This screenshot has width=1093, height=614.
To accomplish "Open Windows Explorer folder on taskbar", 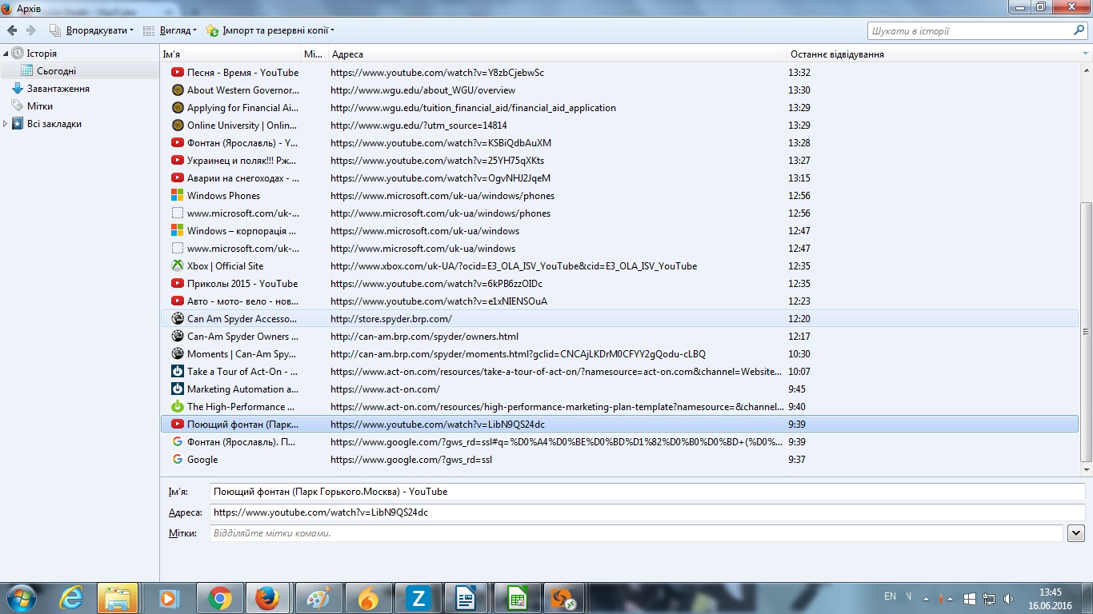I will point(118,598).
